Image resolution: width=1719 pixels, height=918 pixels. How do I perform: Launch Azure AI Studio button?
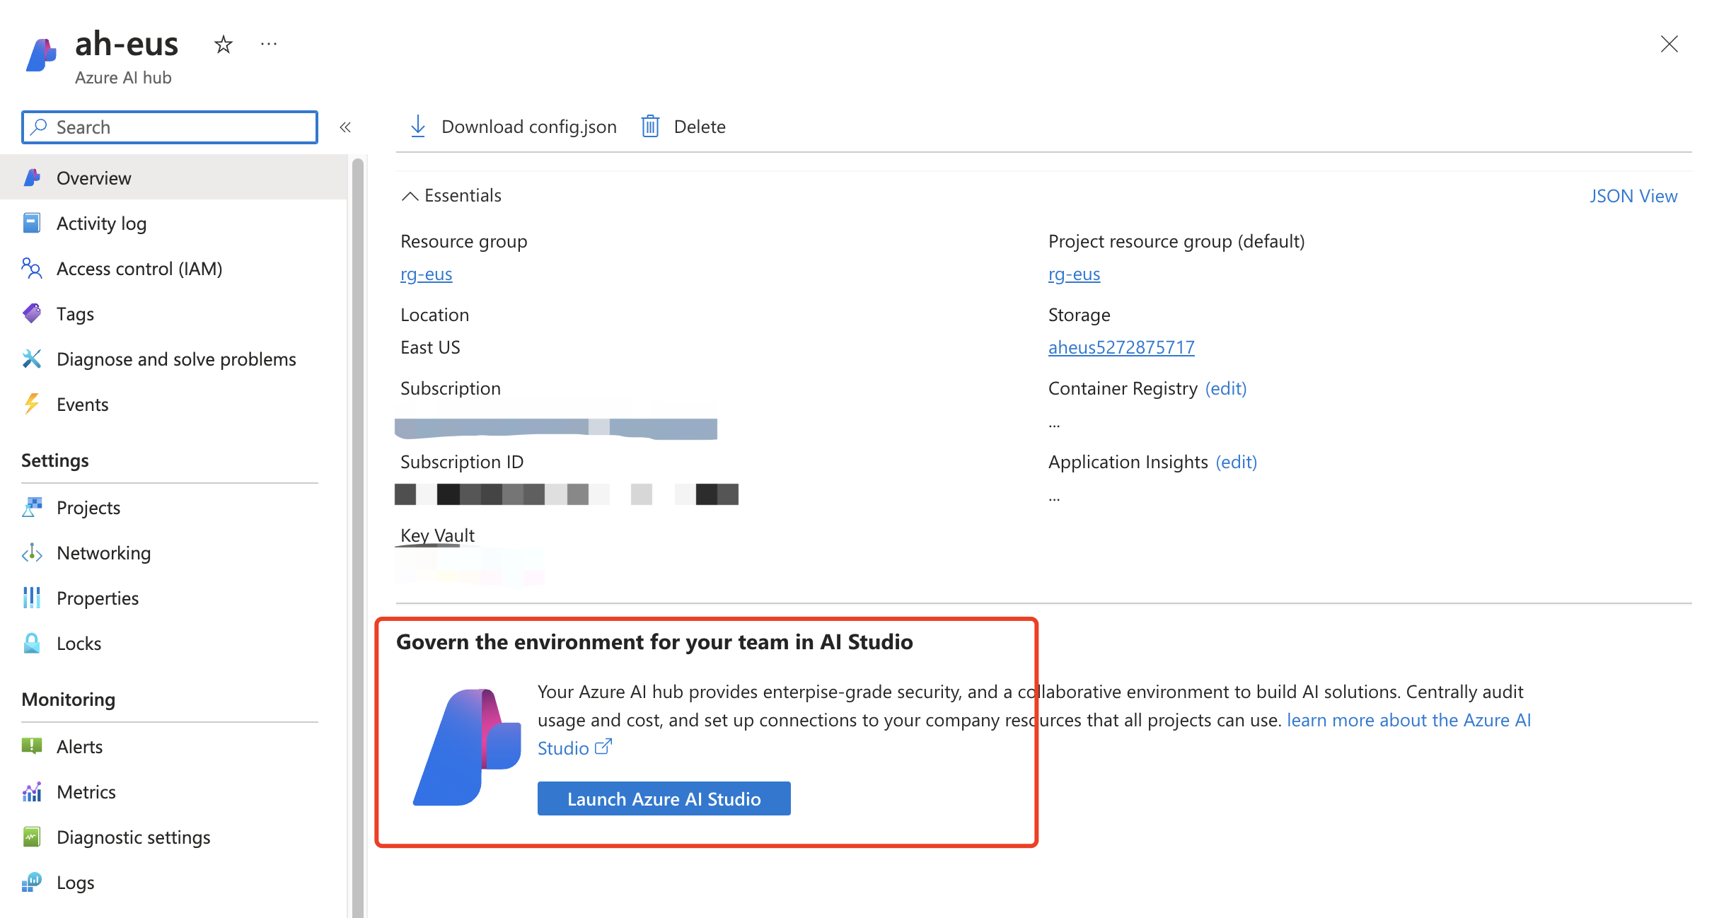coord(665,798)
